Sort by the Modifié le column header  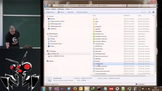point(127,15)
